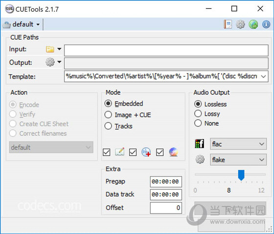Screen dimensions: 274x234
Task: Close the CUETools window
Action: 260,8
